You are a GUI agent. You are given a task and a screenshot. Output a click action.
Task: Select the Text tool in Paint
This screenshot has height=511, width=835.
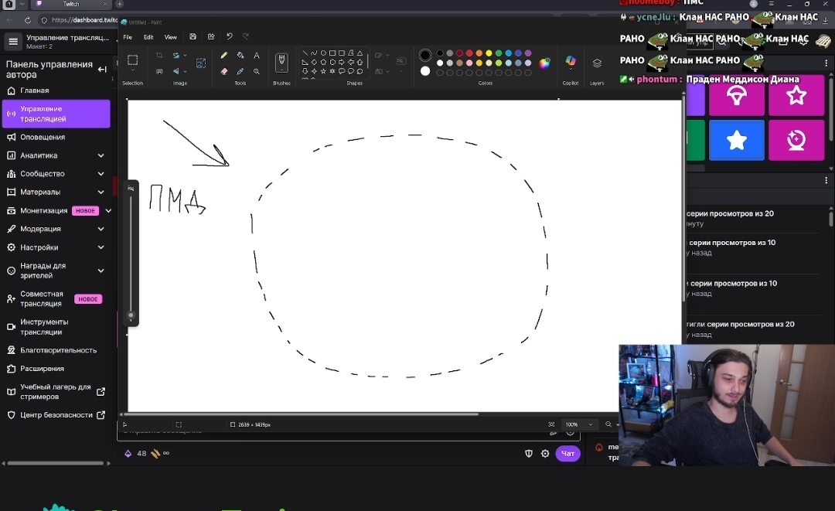click(x=257, y=56)
